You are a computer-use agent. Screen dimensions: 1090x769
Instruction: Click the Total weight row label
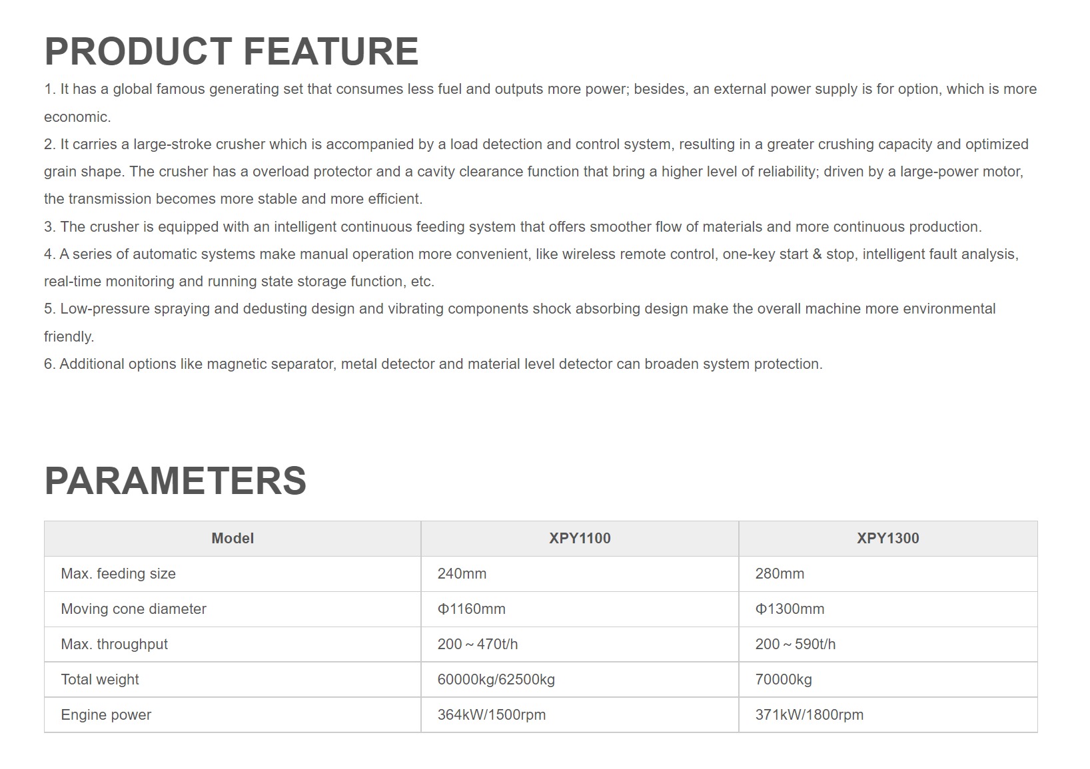(100, 680)
